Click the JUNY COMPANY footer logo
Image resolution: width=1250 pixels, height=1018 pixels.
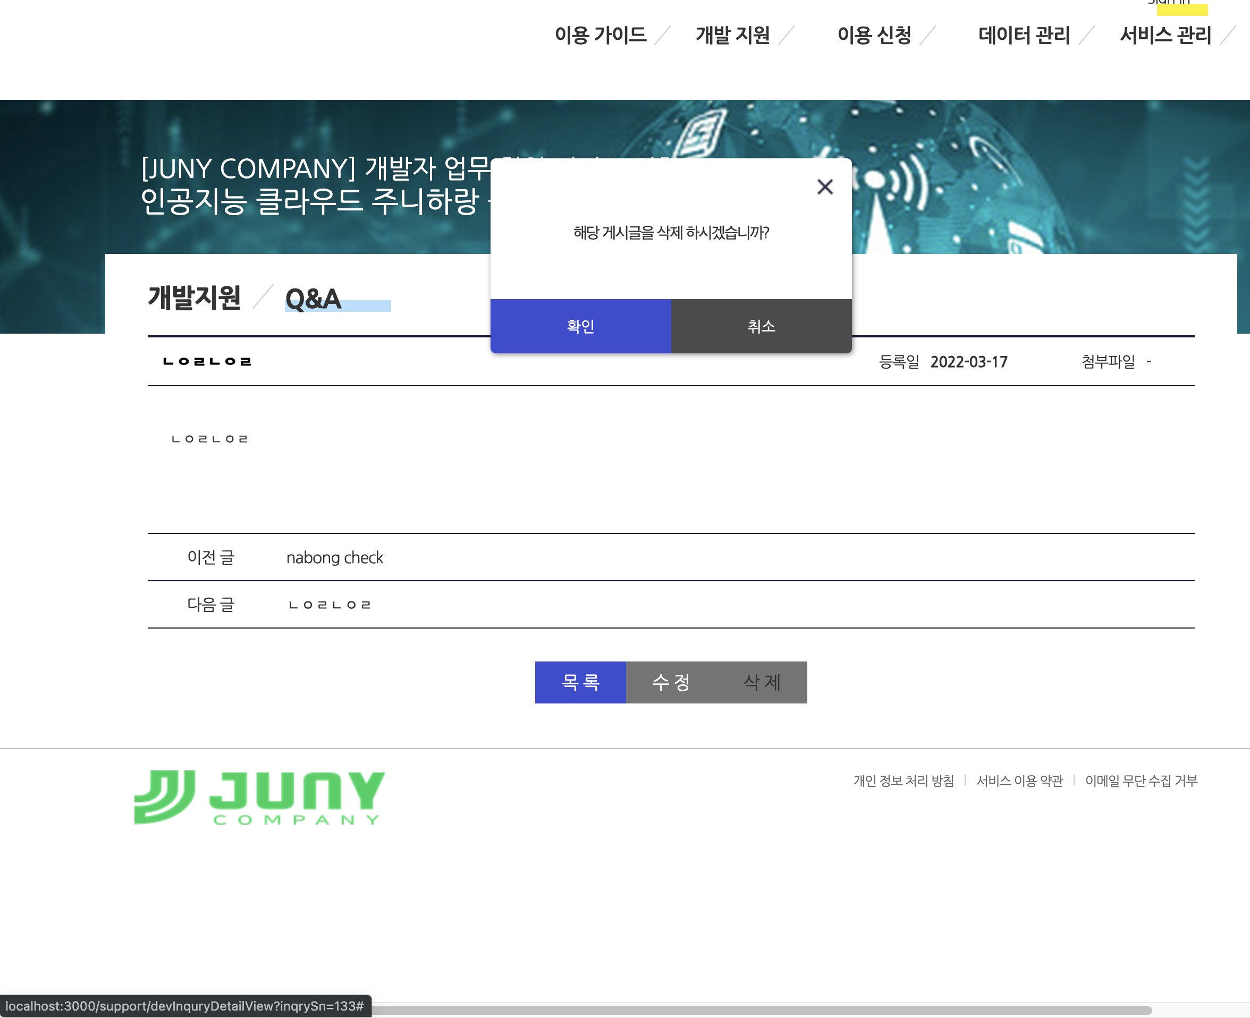click(x=259, y=798)
